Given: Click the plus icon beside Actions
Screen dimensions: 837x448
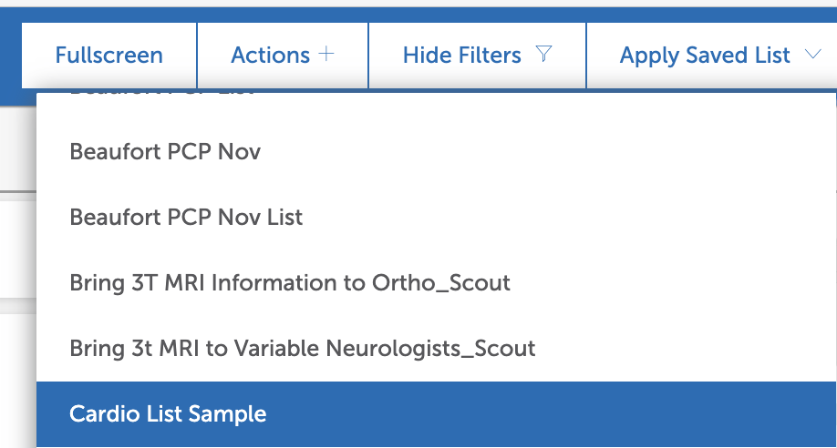Looking at the screenshot, I should pyautogui.click(x=326, y=55).
